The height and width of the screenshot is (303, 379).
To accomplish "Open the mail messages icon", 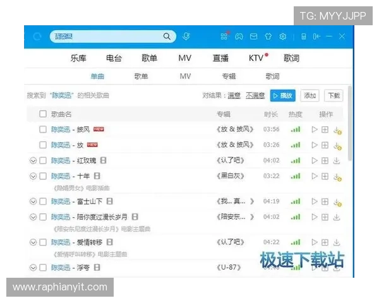I will coord(253,37).
